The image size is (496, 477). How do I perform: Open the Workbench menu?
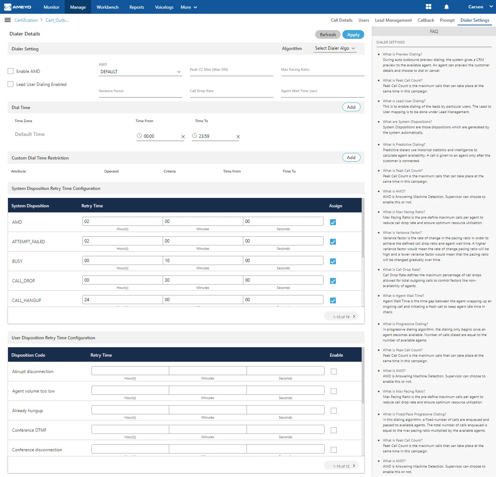[x=107, y=7]
